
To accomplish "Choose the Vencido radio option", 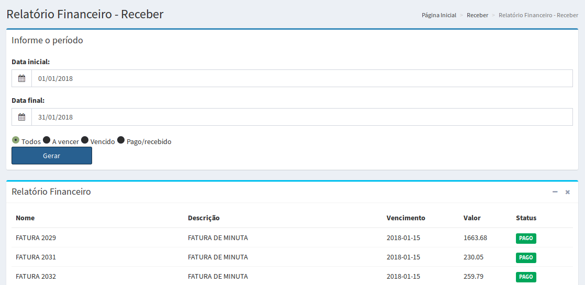I will coord(85,140).
